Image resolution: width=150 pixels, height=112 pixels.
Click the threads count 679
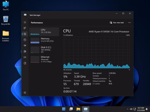pyautogui.click(x=76, y=84)
